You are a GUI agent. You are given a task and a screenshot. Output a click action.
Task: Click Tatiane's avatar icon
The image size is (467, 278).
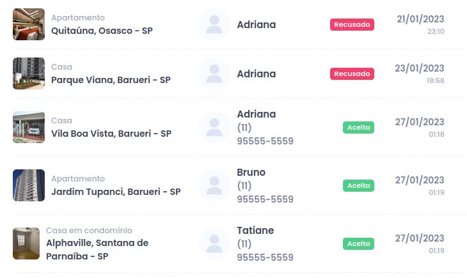pyautogui.click(x=214, y=243)
